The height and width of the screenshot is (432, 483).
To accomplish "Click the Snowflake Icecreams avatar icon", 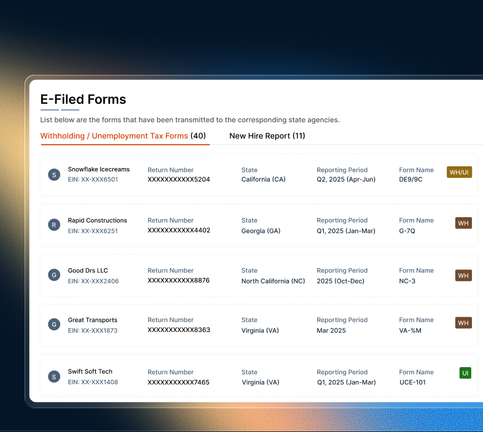I will coord(54,175).
